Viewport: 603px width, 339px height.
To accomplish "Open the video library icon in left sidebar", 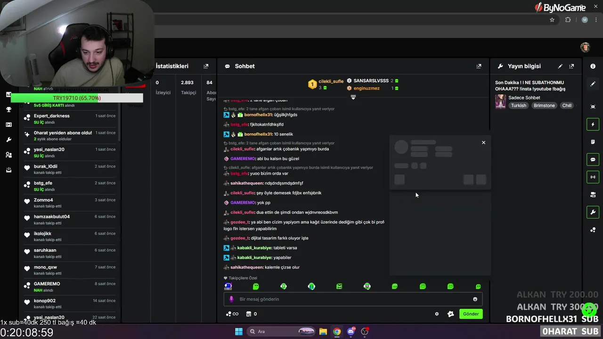I will click(8, 125).
